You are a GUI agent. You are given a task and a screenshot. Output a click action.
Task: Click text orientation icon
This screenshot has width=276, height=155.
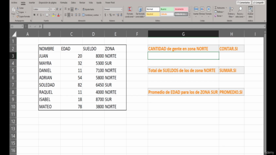[x=76, y=9]
